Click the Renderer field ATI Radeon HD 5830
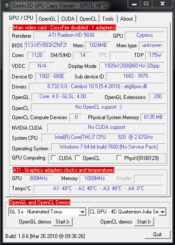The height and width of the screenshot is (245, 175). 71,36
